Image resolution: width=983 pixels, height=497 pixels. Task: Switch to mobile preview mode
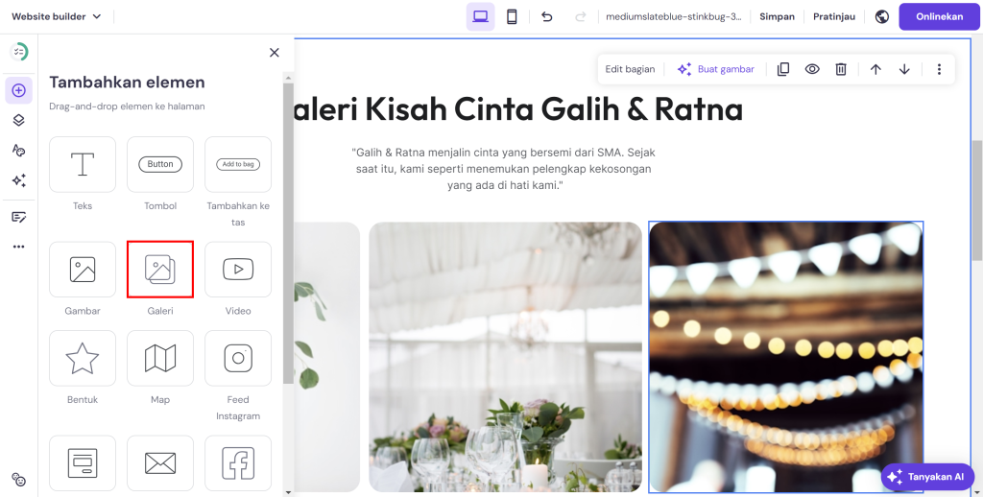(512, 17)
